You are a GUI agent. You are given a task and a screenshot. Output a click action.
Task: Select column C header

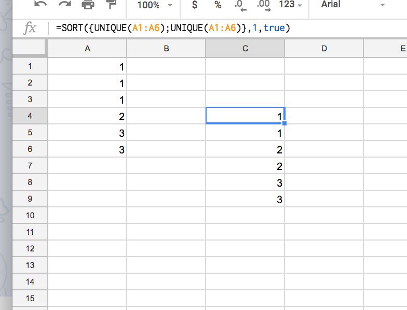245,49
